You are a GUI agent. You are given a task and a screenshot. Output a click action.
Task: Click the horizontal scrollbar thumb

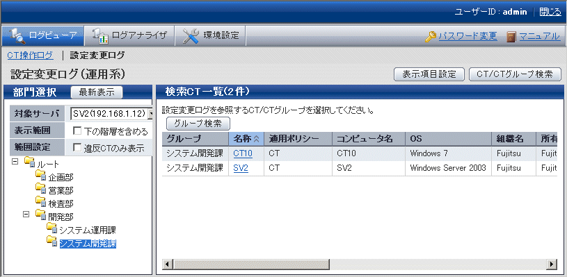[252, 265]
